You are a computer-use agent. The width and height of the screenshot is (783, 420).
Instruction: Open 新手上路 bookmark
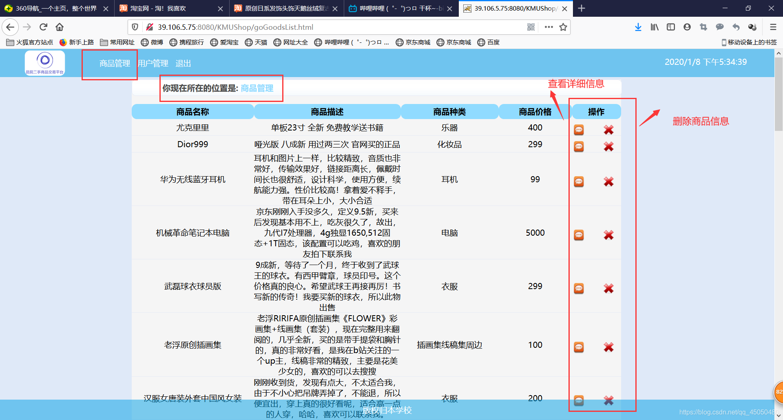tap(77, 42)
